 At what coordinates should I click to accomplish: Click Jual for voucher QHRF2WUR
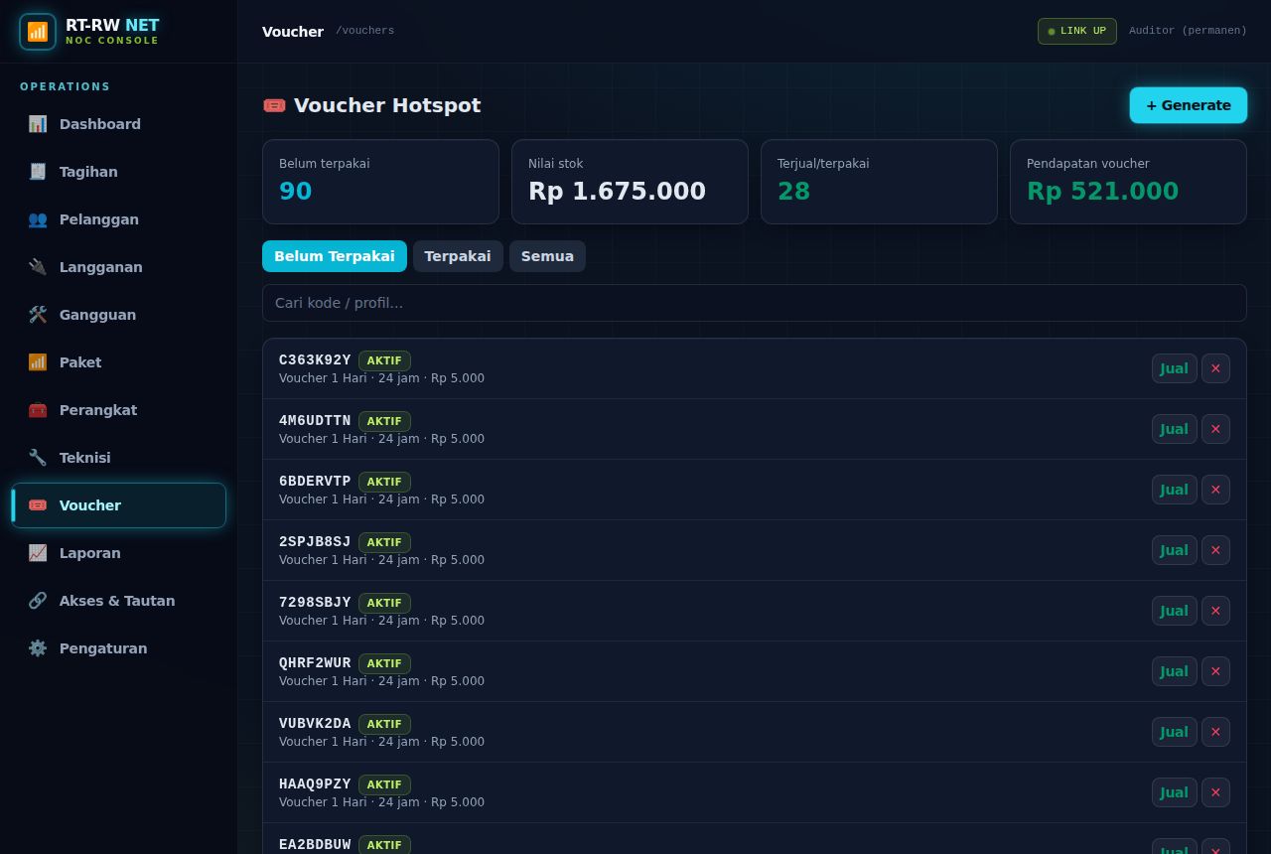point(1174,671)
